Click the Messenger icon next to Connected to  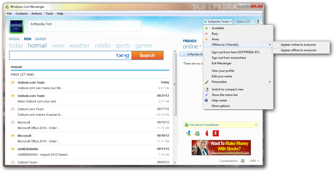243,161
